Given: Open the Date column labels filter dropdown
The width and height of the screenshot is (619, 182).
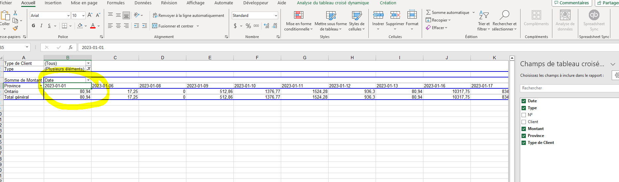Looking at the screenshot, I should (88, 80).
